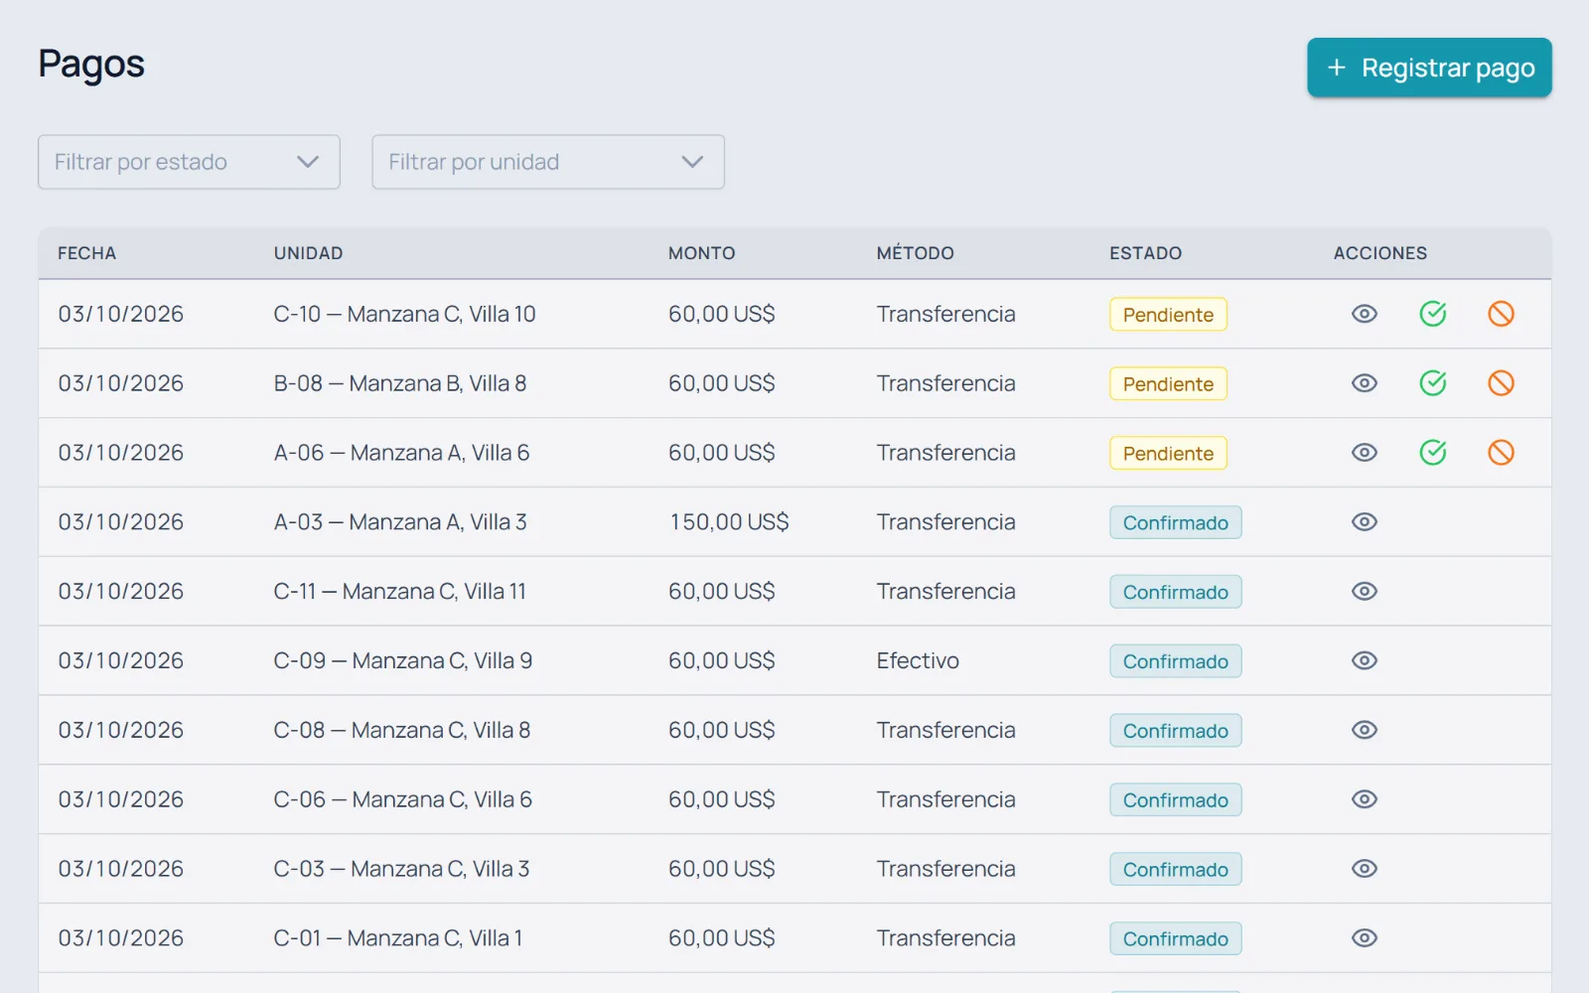This screenshot has width=1589, height=993.
Task: Select unit text C-01 — Manzana C, Villa 1
Action: click(x=398, y=938)
